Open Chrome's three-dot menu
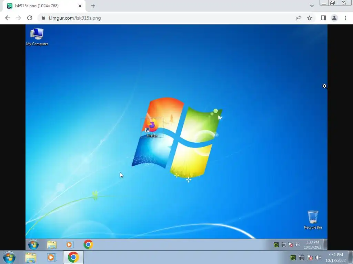 pyautogui.click(x=345, y=18)
